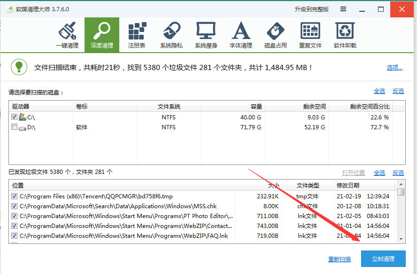The height and width of the screenshot is (274, 417).
Task: Open the 磁盘占用 disk usage tool
Action: pos(276,35)
